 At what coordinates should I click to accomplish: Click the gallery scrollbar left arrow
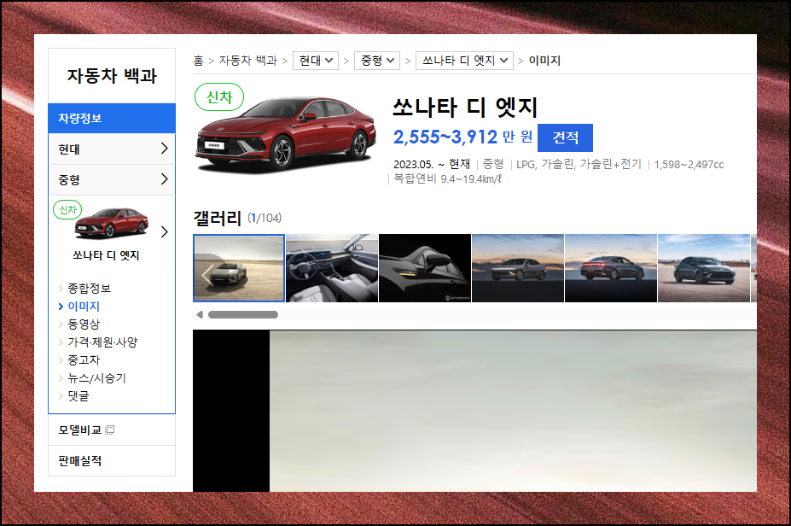coord(200,315)
